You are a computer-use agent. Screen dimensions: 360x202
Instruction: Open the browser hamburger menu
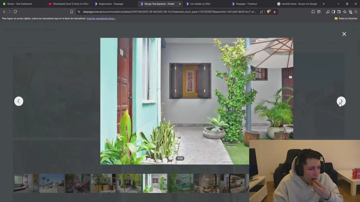click(356, 12)
